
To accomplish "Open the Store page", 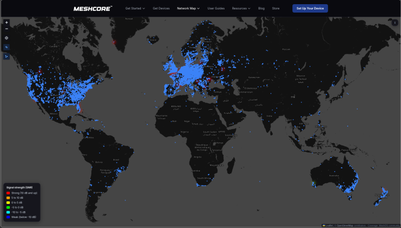I will click(276, 8).
